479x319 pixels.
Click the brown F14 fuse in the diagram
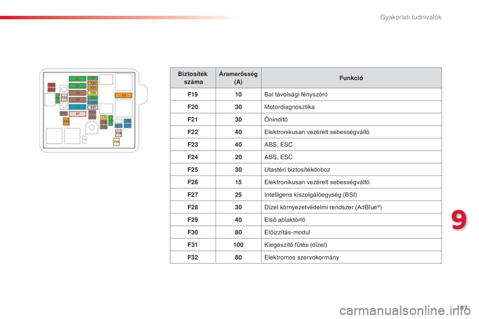point(92,112)
